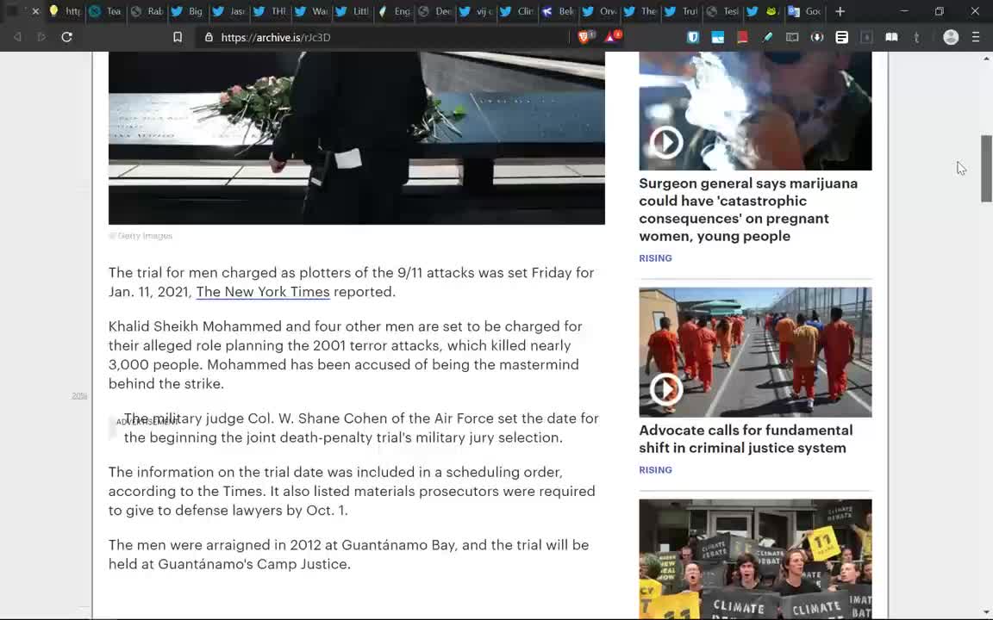Click the dimmed grey square extension icon
This screenshot has width=993, height=620.
(866, 37)
